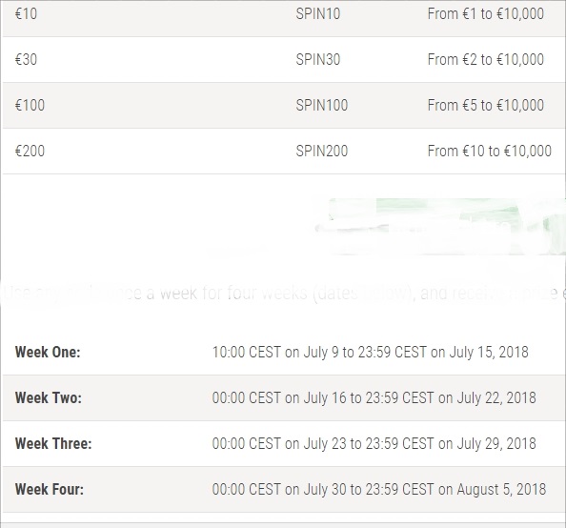This screenshot has width=566, height=528.
Task: Select the €10 deposit amount cell
Action: tap(26, 14)
